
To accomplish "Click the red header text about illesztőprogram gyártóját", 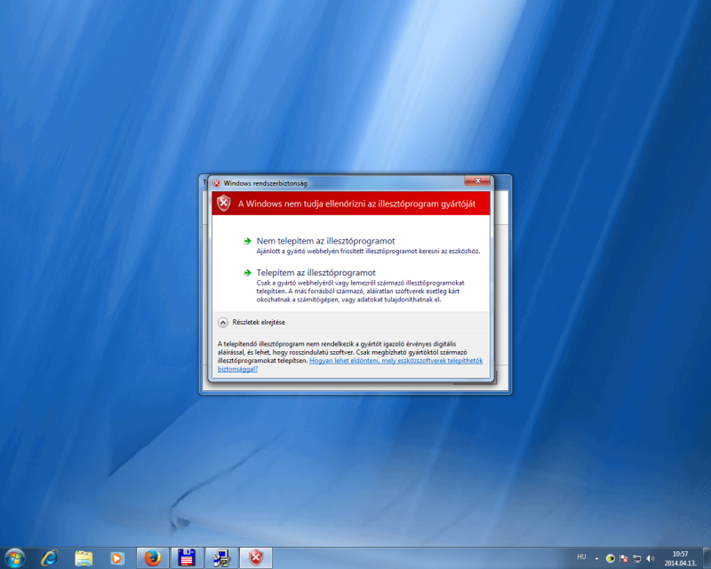I will pos(357,204).
